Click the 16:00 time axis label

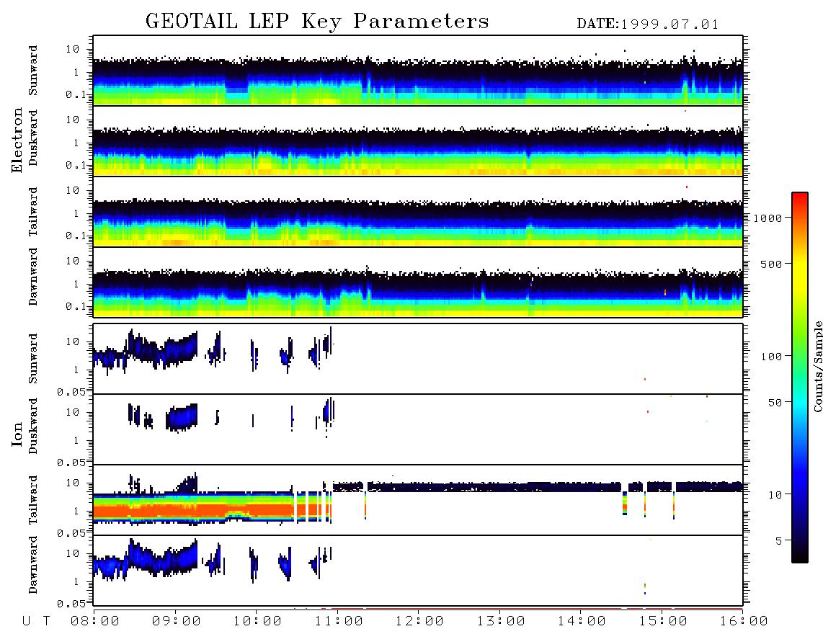pyautogui.click(x=743, y=622)
